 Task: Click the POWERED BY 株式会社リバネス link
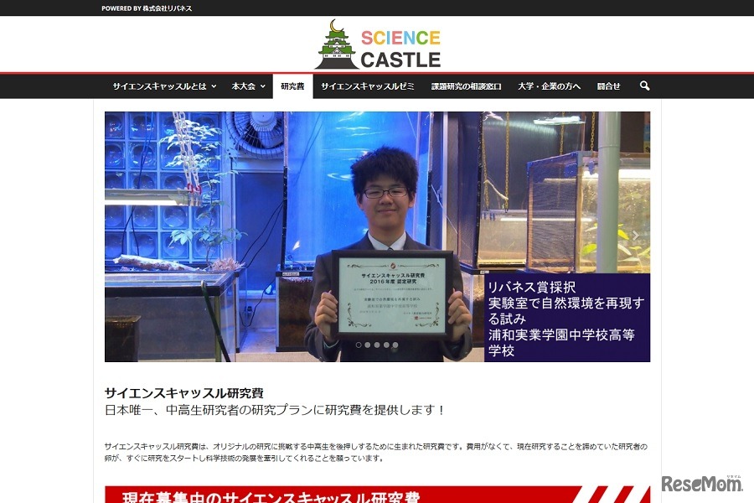[147, 8]
